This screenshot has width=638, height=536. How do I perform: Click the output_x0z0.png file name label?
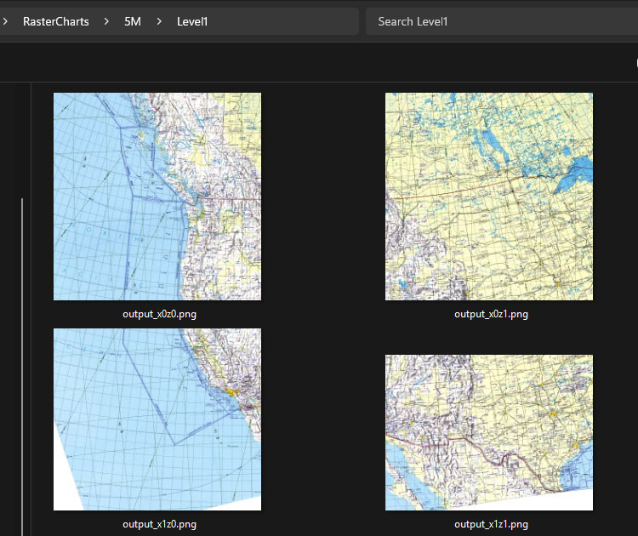point(157,314)
